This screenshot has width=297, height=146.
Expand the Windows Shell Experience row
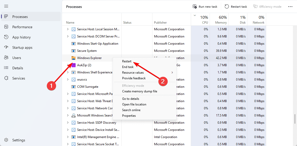click(x=68, y=72)
